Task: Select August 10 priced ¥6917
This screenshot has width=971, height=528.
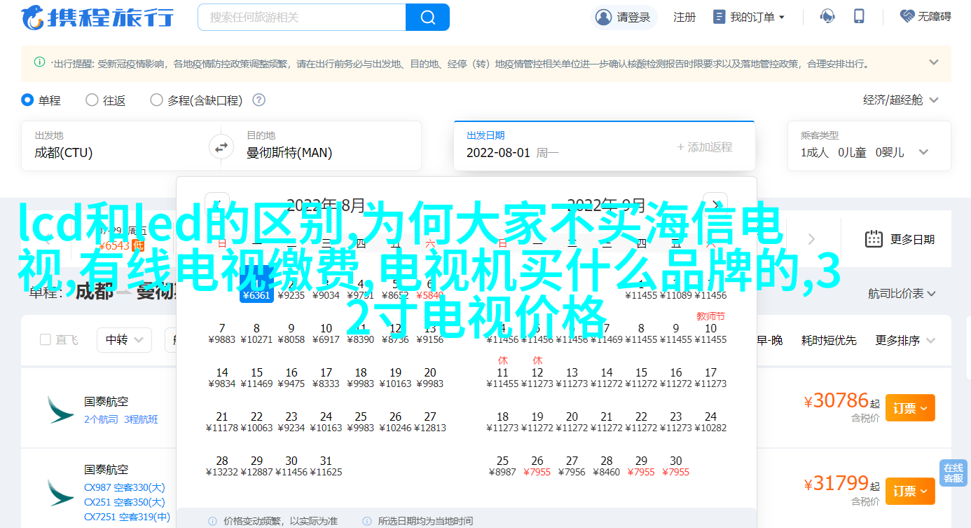Action: click(x=326, y=333)
